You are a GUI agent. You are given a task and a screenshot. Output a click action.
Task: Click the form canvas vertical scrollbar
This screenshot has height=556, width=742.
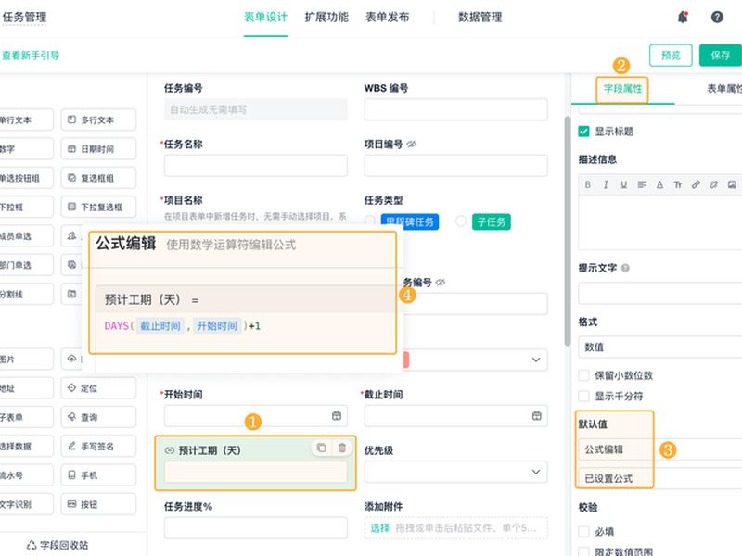(568, 232)
